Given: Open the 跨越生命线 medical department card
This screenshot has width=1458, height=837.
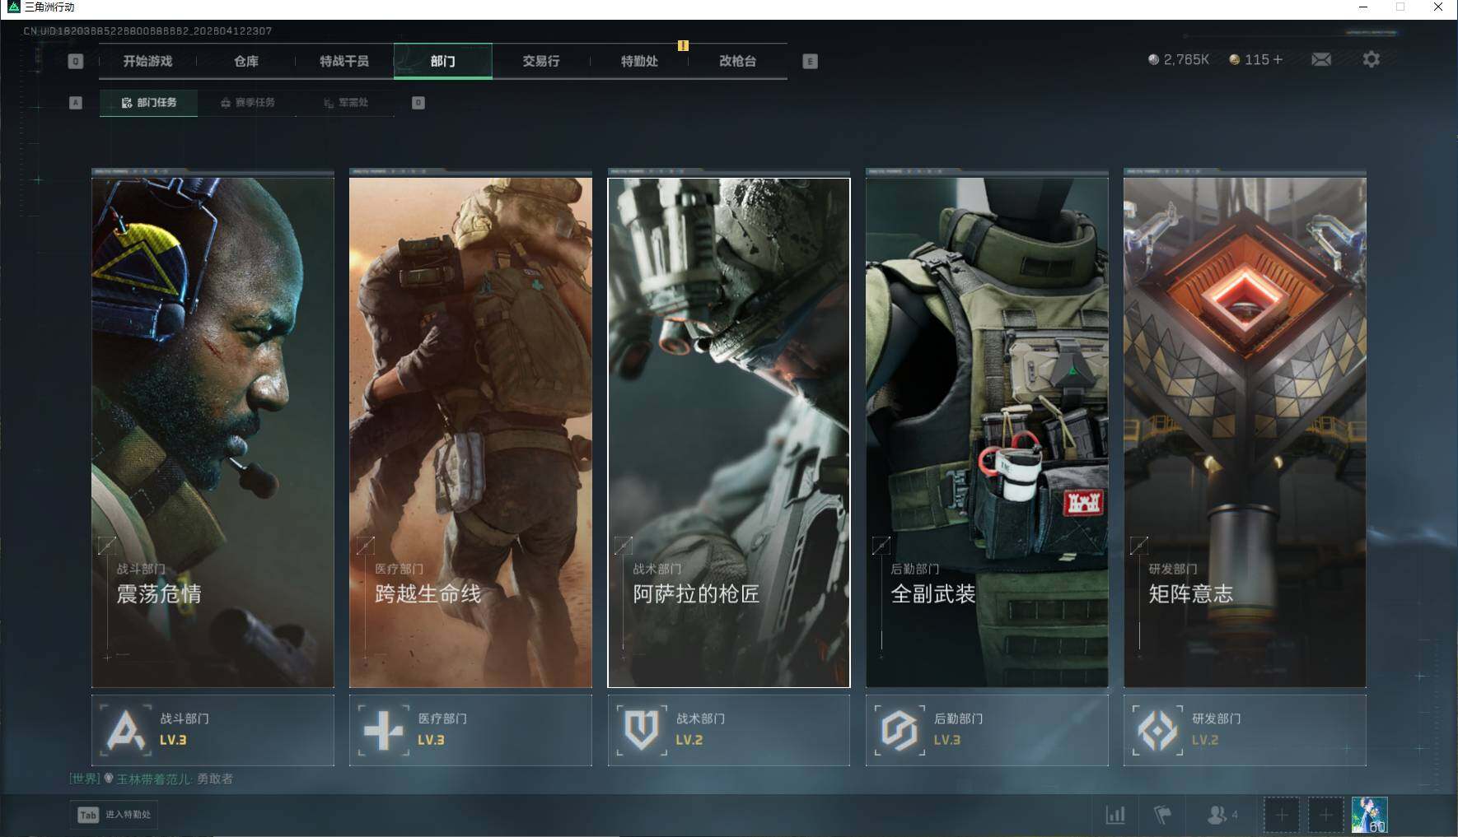Looking at the screenshot, I should [x=470, y=432].
